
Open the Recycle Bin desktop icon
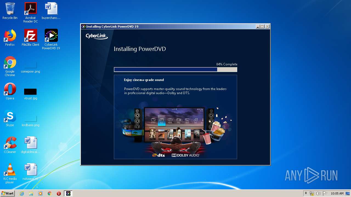coord(10,11)
